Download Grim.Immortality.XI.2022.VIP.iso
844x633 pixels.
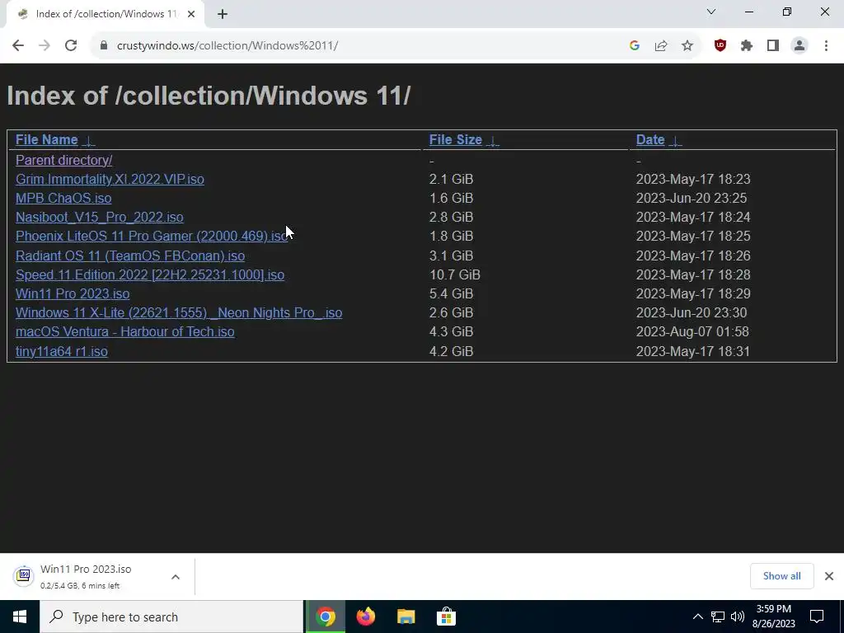(110, 179)
